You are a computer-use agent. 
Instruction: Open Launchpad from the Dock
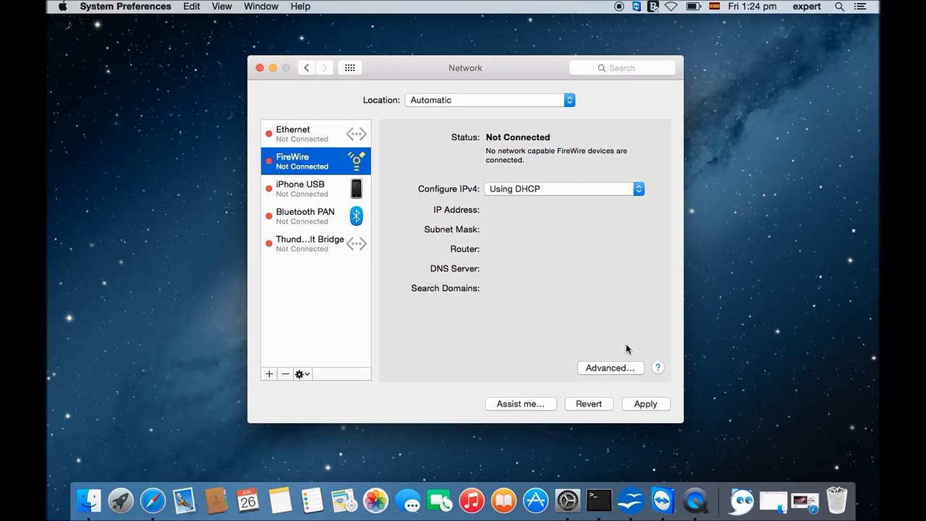pos(121,500)
